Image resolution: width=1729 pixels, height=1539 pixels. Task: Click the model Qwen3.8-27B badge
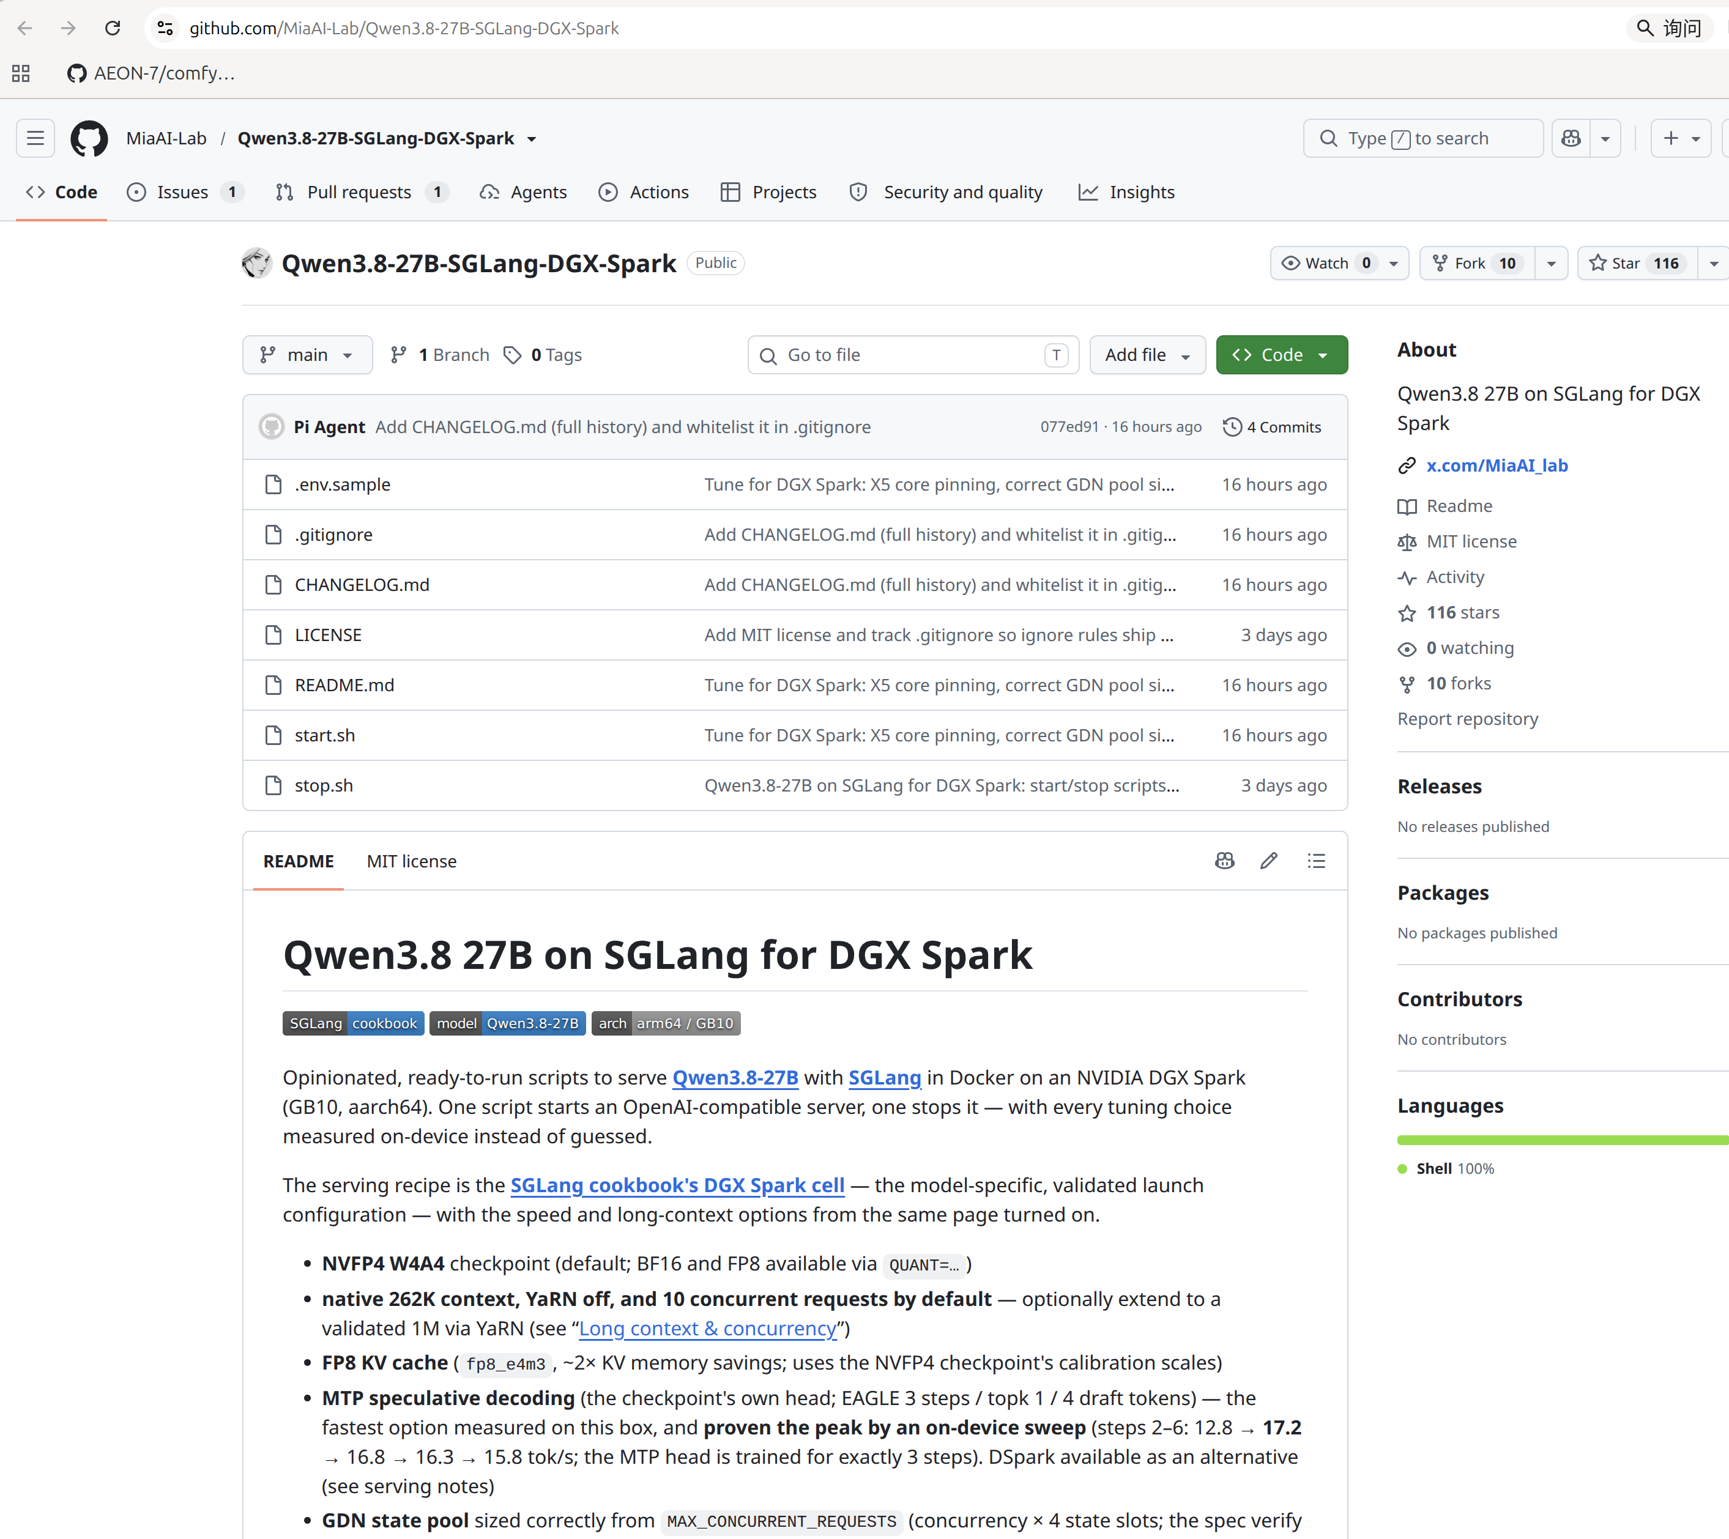(508, 1023)
